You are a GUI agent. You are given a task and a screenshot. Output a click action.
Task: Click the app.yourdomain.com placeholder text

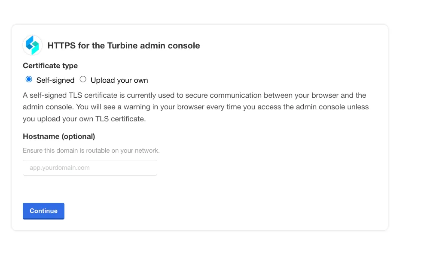tap(59, 168)
